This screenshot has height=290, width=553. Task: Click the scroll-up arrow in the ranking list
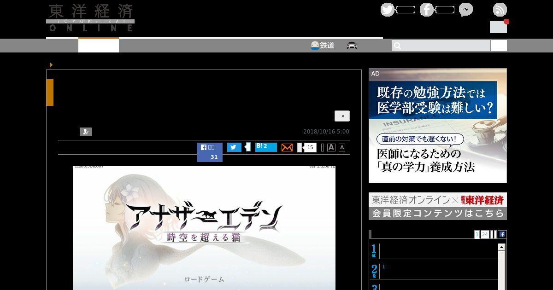[502, 247]
